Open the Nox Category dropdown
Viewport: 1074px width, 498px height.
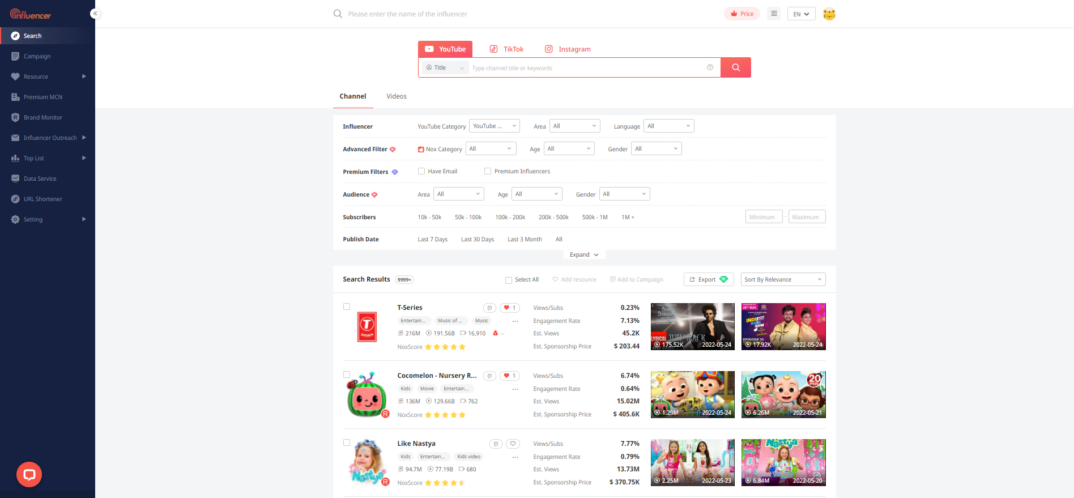click(491, 148)
